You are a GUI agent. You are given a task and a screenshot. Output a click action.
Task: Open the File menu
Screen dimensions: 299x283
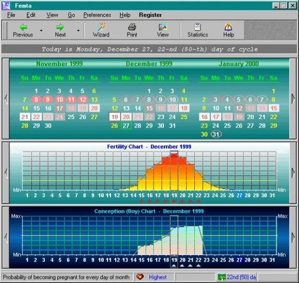(11, 15)
